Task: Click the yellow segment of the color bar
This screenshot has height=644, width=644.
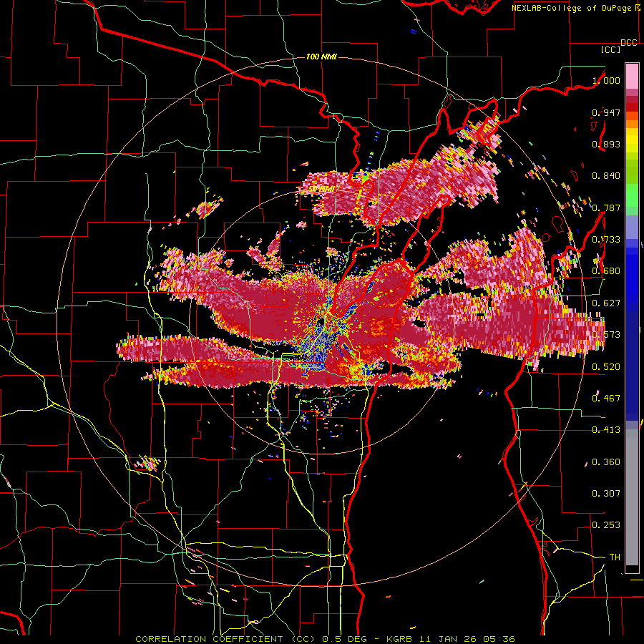Action: pyautogui.click(x=632, y=140)
